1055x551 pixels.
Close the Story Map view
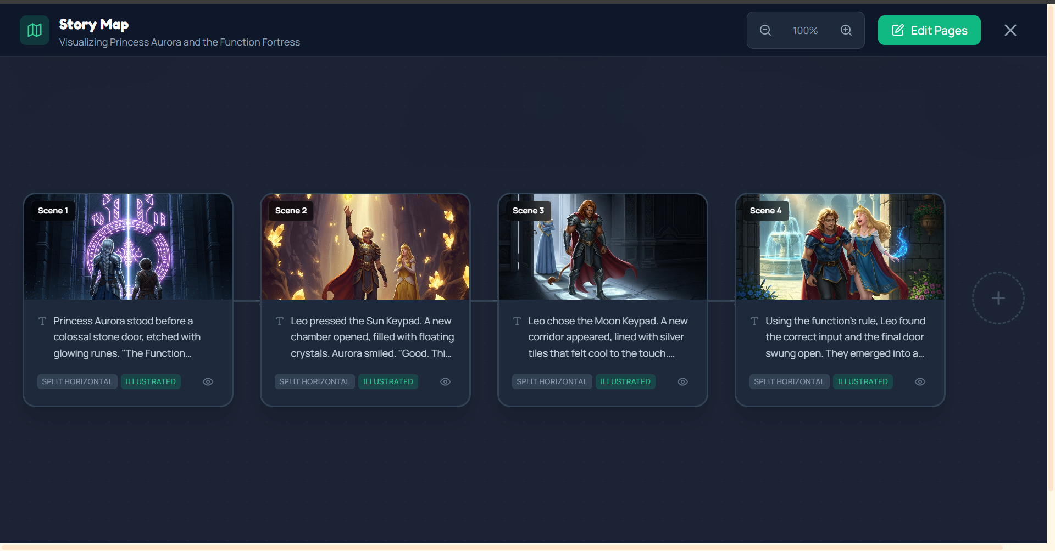pyautogui.click(x=1010, y=30)
